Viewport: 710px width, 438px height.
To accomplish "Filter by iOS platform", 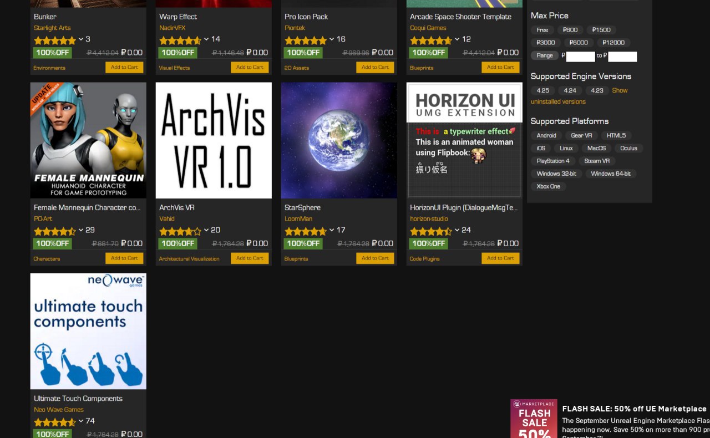I will tap(541, 148).
